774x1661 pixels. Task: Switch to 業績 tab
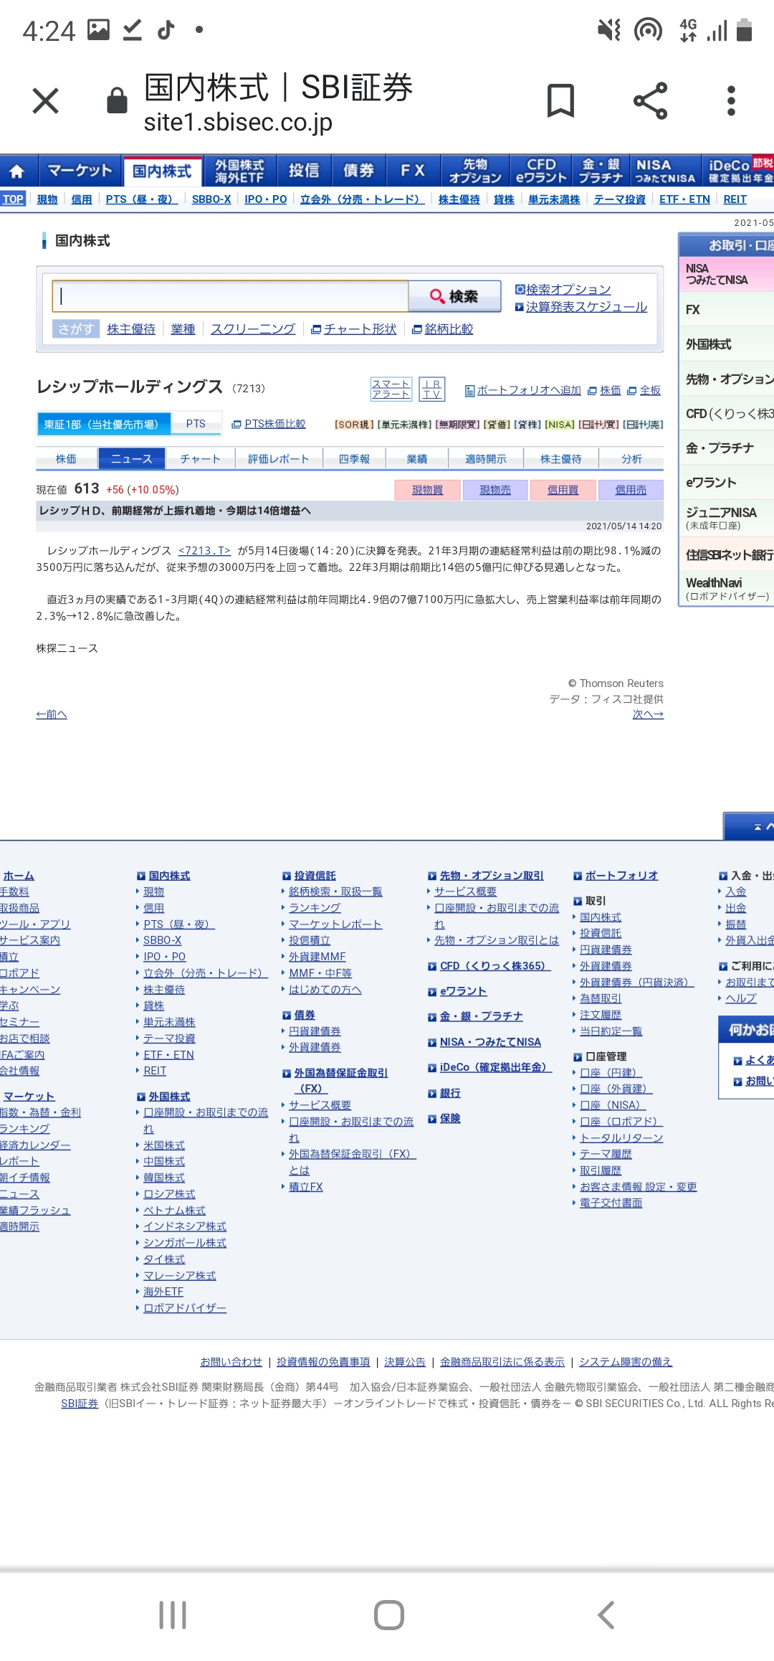click(x=417, y=459)
